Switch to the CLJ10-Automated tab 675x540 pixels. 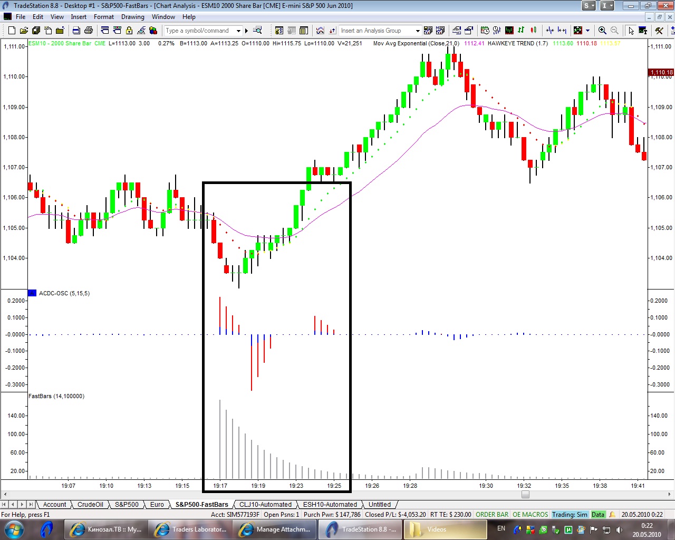[265, 505]
